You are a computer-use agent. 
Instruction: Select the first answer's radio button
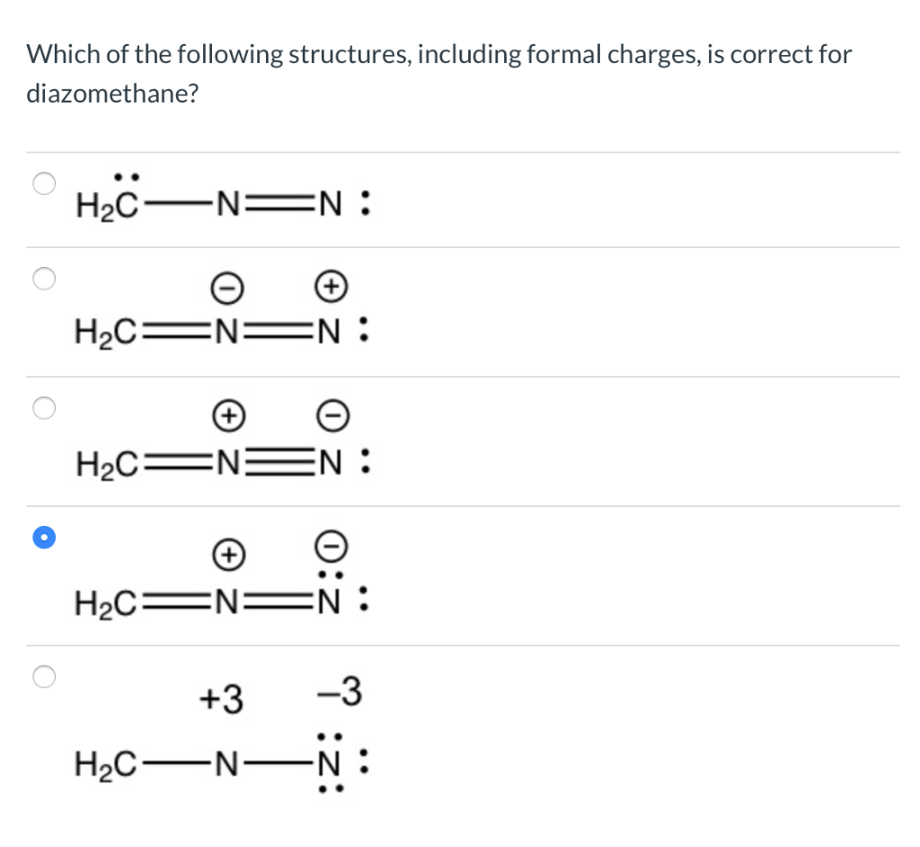click(x=43, y=183)
